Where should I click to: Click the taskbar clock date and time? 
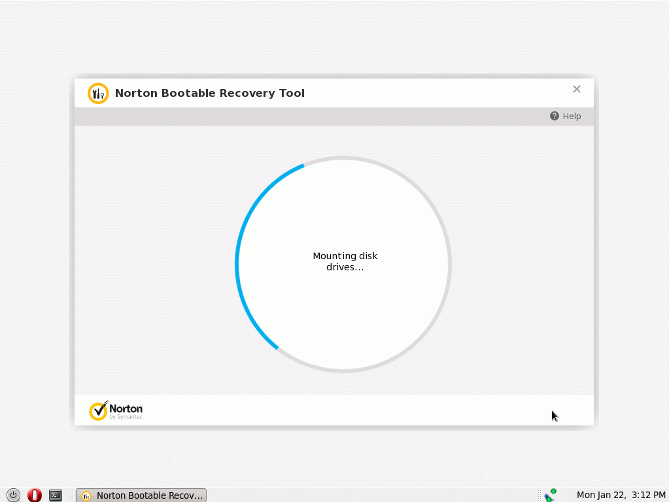click(x=621, y=495)
